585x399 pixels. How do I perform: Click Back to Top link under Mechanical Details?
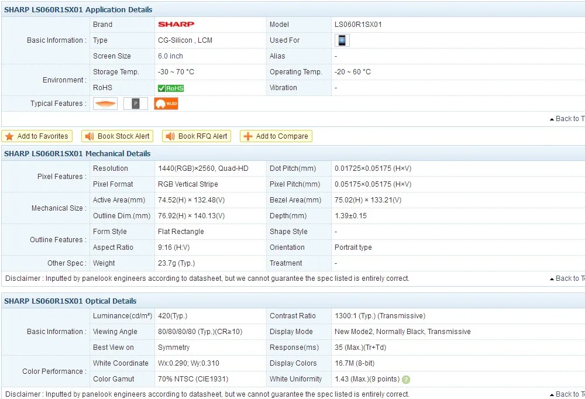567,278
